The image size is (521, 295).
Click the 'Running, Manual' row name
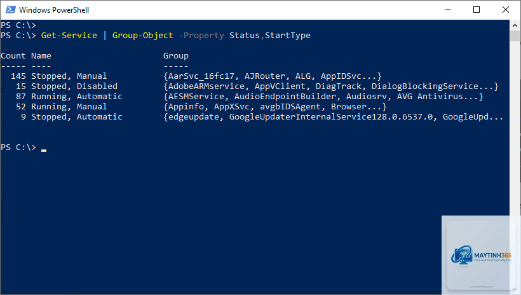tap(69, 107)
